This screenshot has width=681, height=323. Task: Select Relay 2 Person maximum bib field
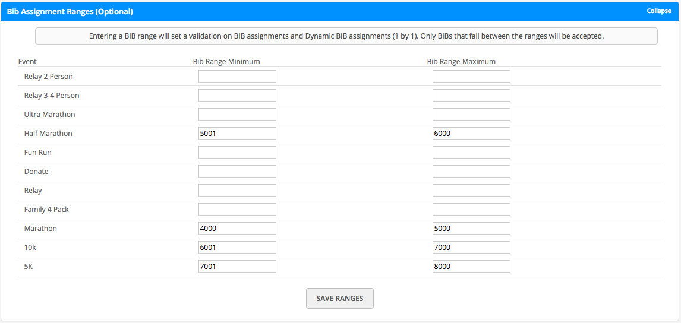click(x=471, y=77)
